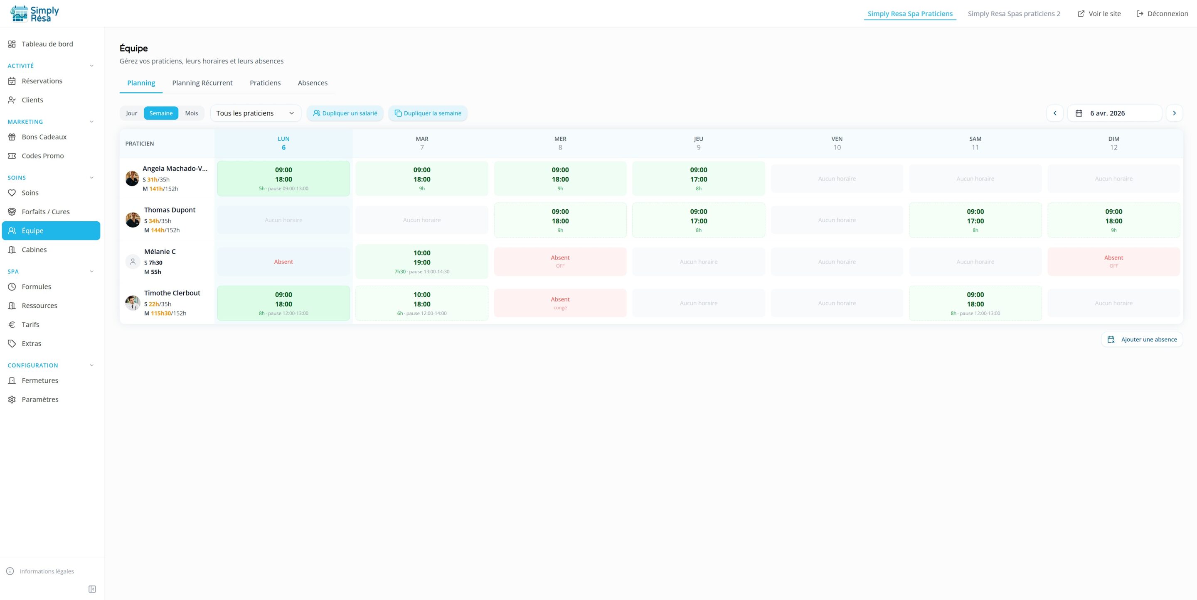
Task: Select the Soins heart icon
Action: pos(12,193)
